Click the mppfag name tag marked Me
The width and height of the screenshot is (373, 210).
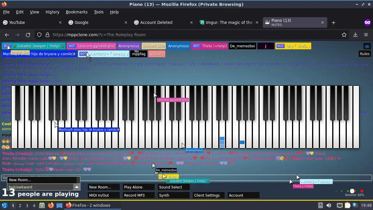(139, 54)
